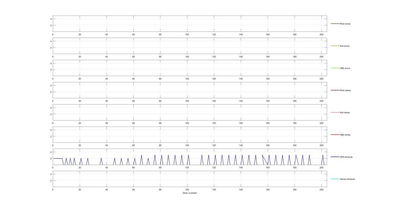Click the GPS timeouts spike near dive 201
Viewport: 406px width, 210px height.
323,160
